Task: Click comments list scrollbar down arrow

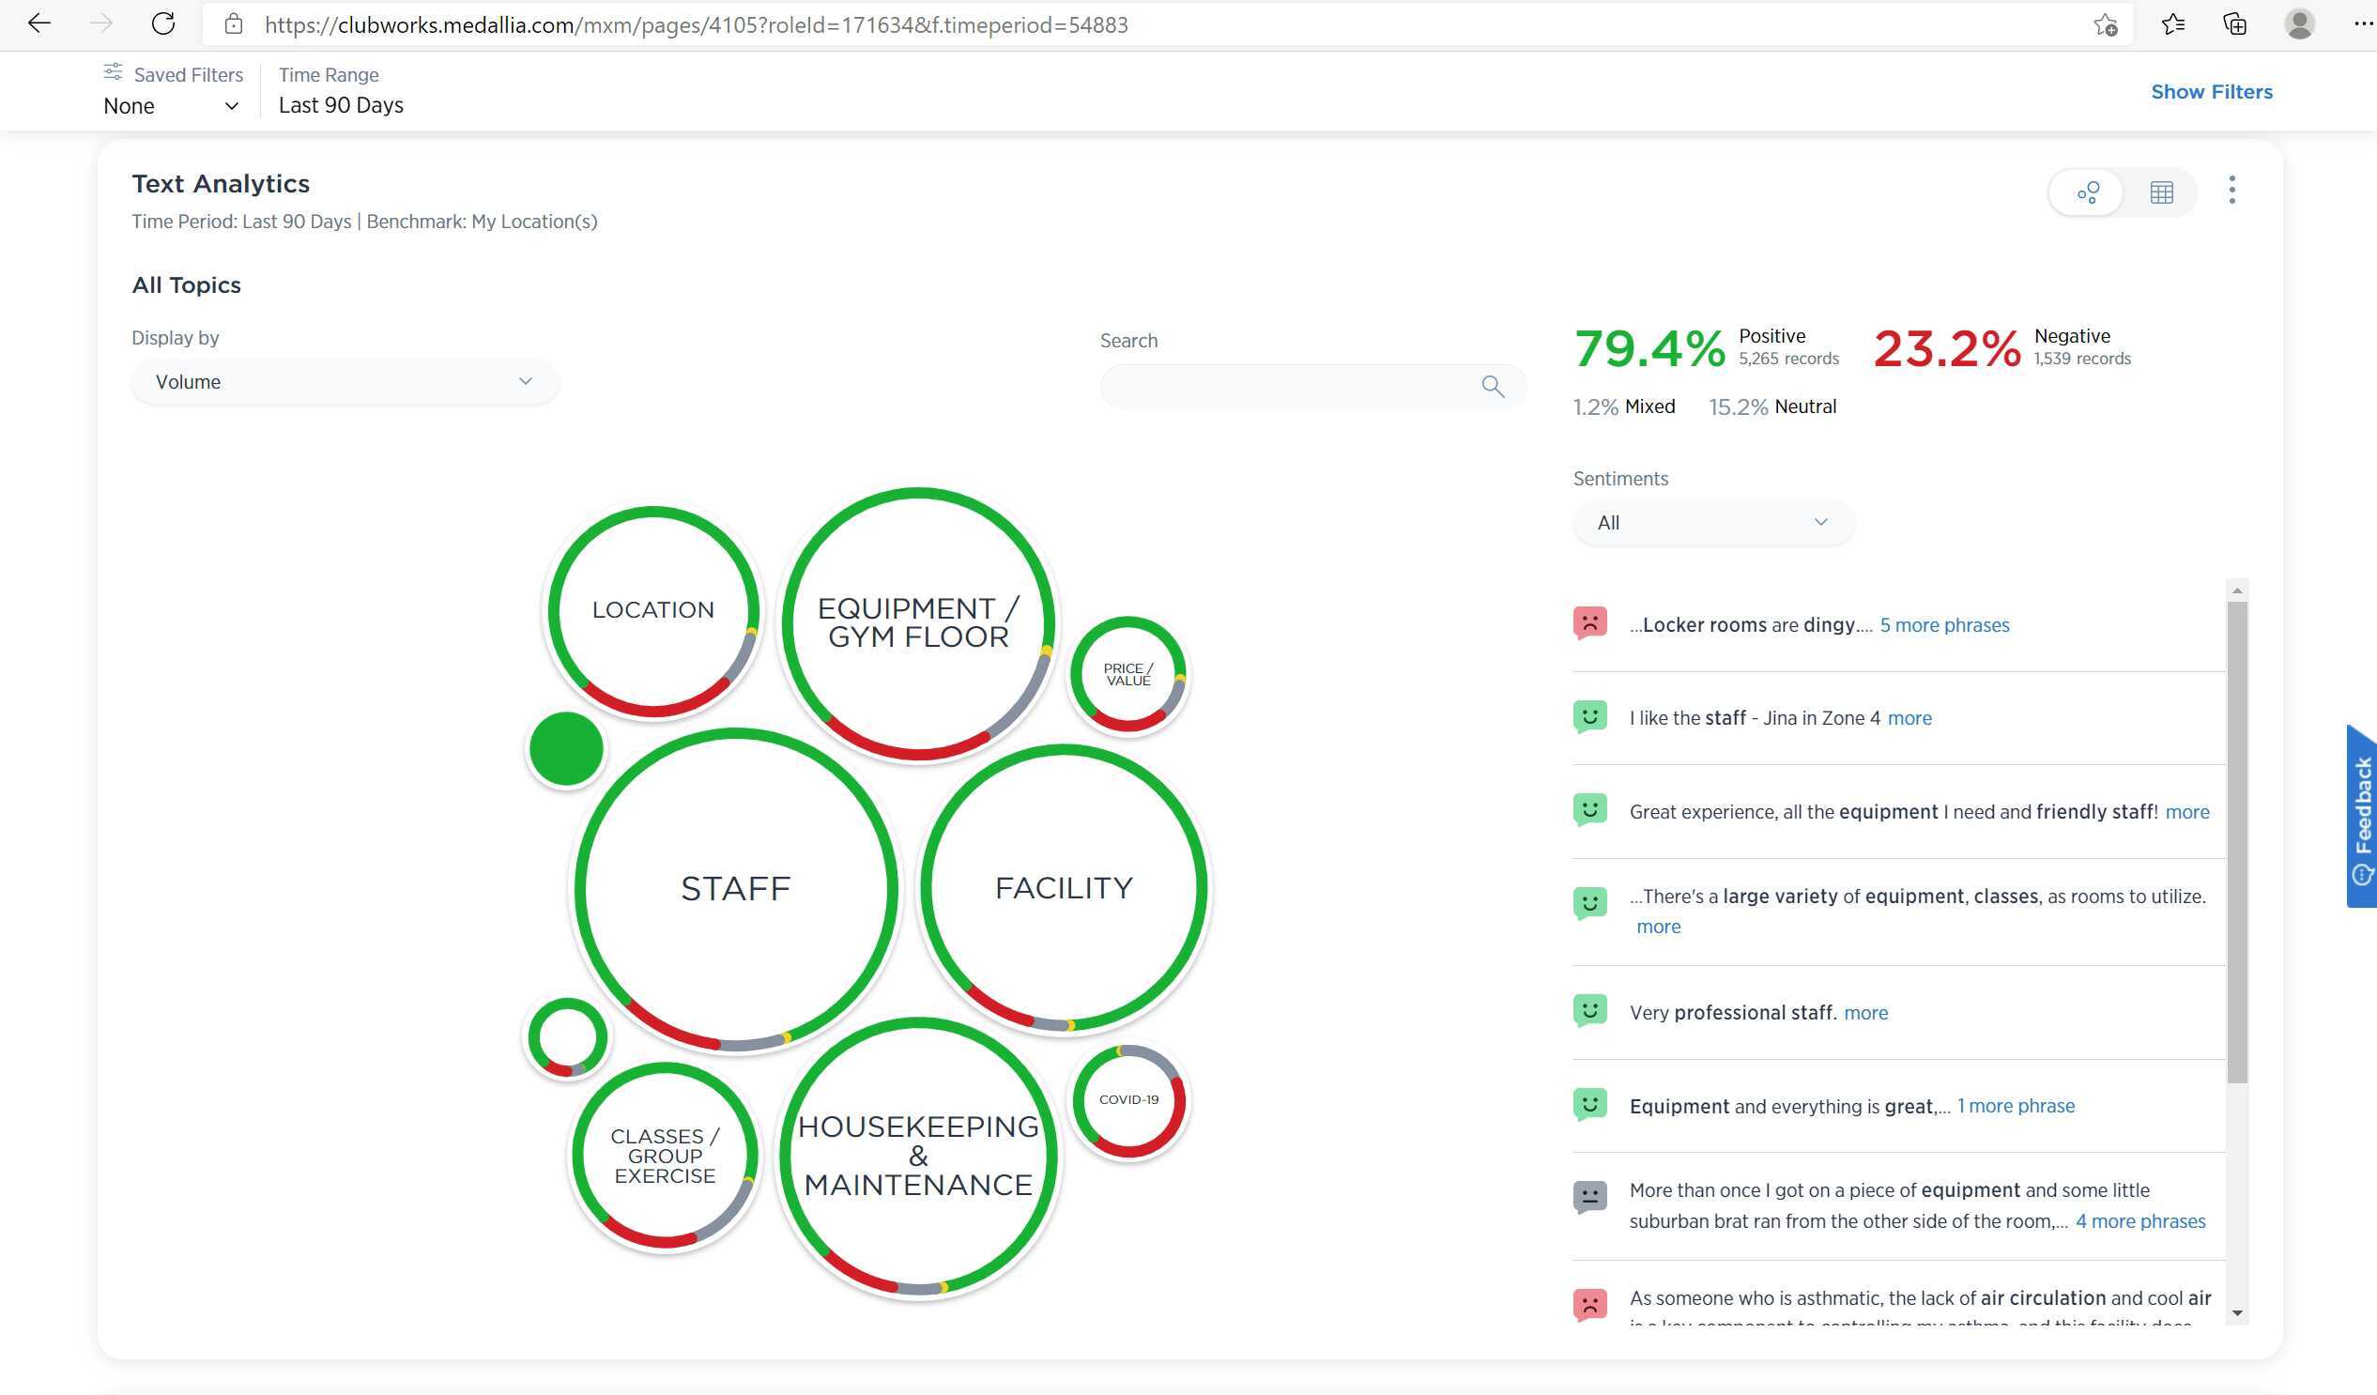Action: (x=2236, y=1313)
